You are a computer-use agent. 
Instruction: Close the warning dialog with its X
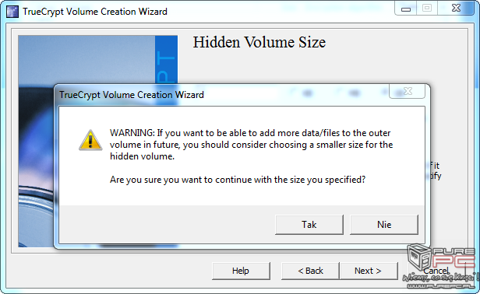407,91
